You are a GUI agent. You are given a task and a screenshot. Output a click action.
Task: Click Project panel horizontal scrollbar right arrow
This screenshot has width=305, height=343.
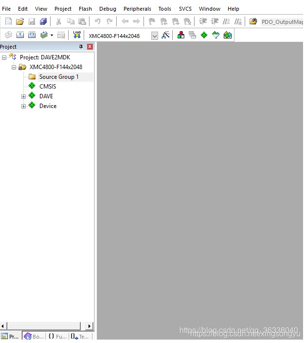(x=89, y=326)
